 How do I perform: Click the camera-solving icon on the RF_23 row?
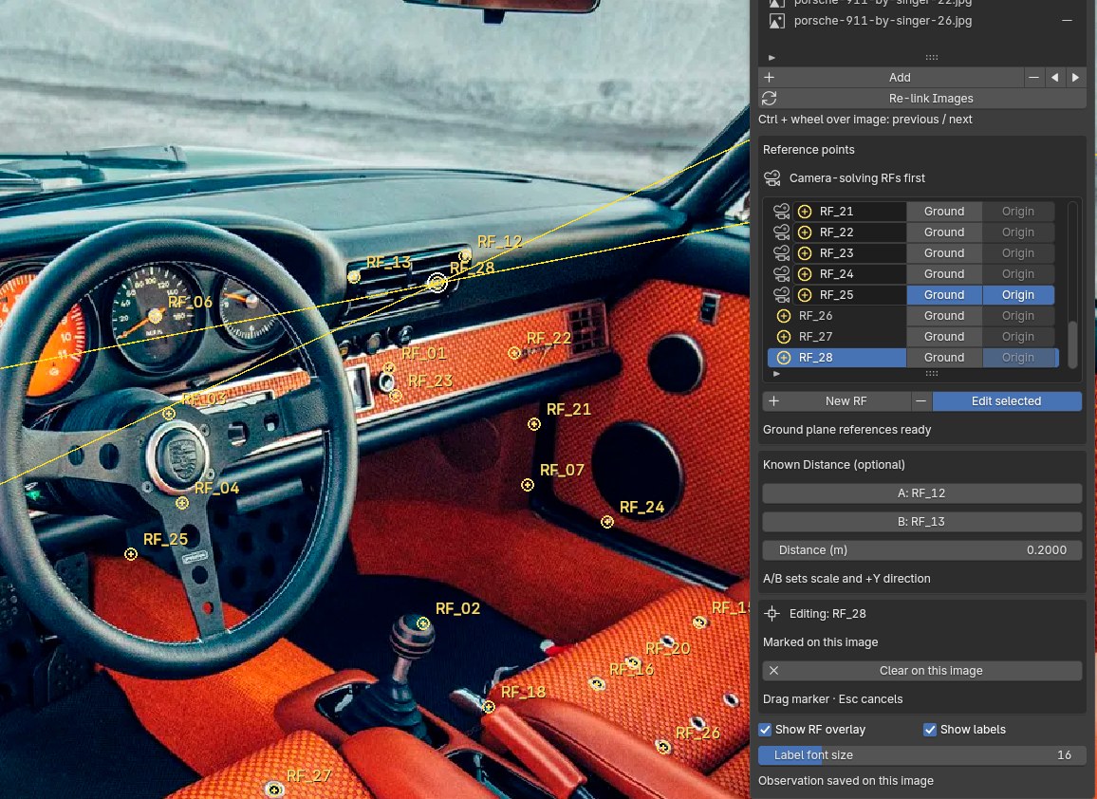point(781,253)
